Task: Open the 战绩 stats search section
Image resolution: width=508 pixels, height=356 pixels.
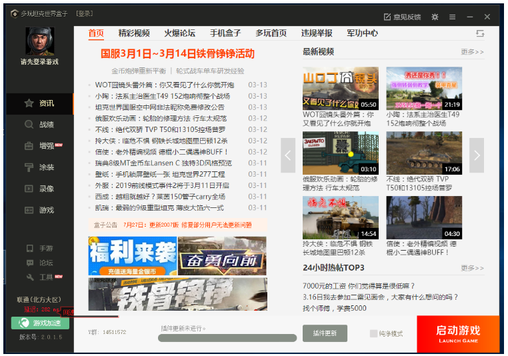Action: [40, 125]
